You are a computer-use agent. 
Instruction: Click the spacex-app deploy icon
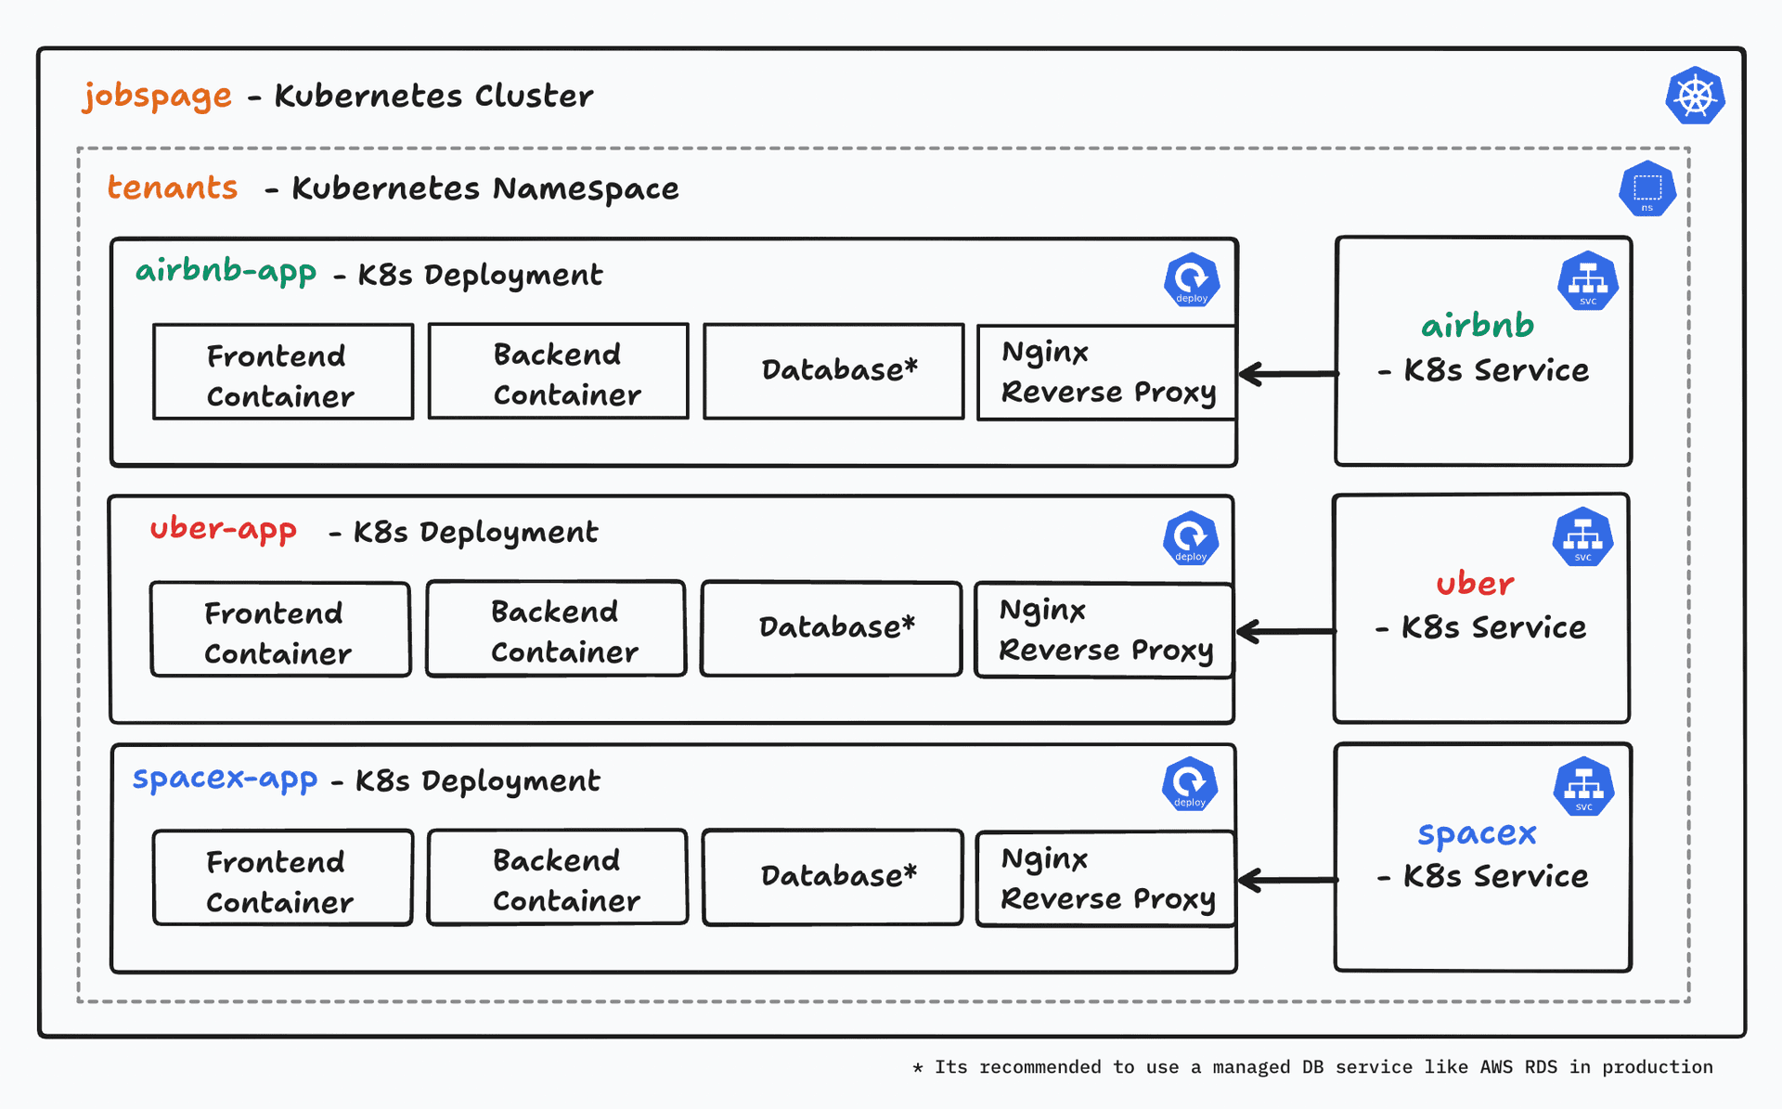coord(1190,784)
